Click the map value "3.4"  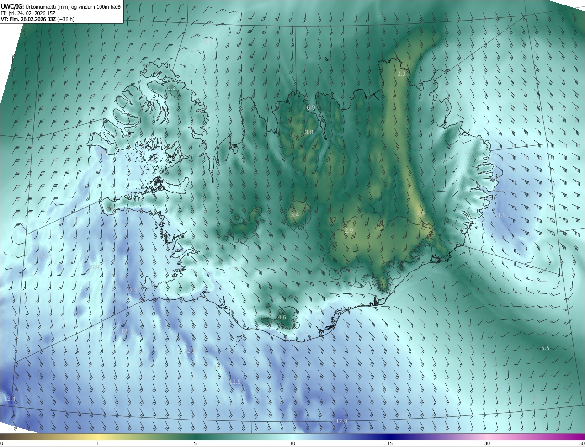(295, 215)
